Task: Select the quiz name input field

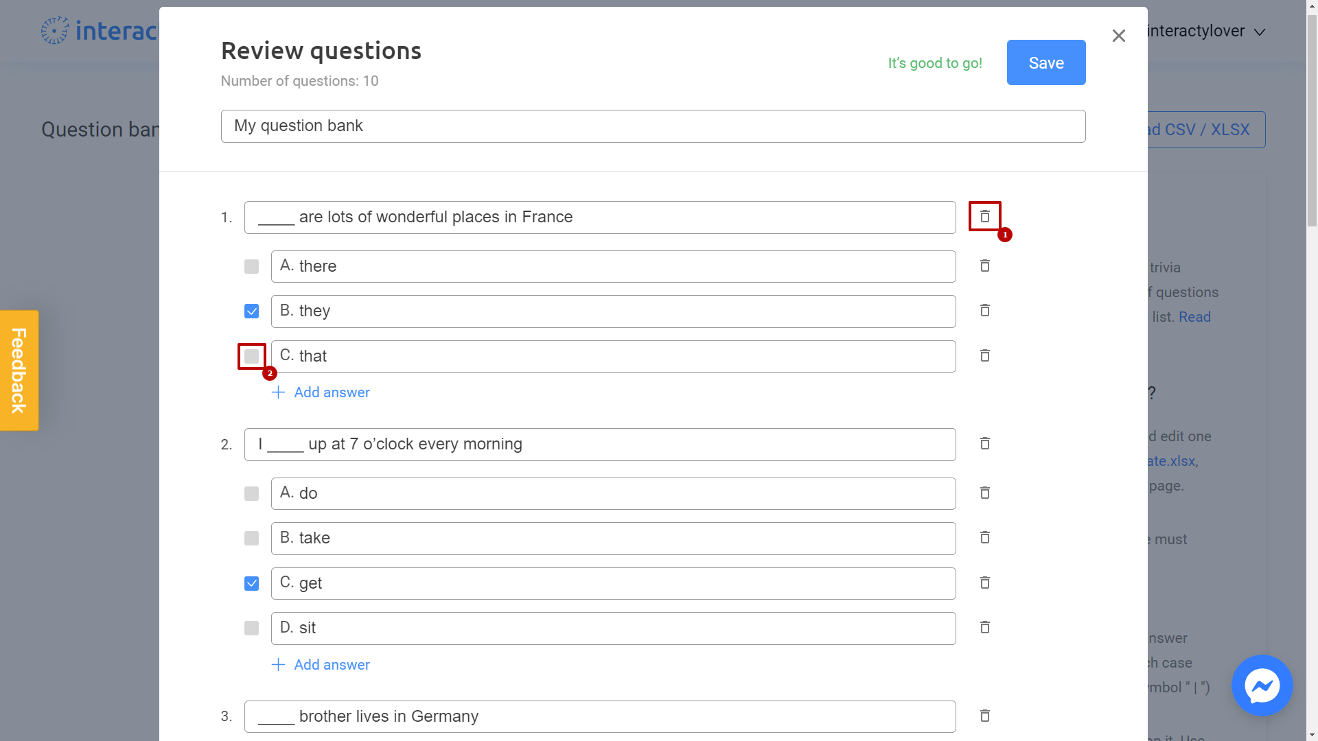Action: tap(653, 126)
